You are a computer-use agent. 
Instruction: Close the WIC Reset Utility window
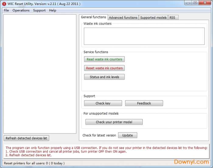point(205,3)
